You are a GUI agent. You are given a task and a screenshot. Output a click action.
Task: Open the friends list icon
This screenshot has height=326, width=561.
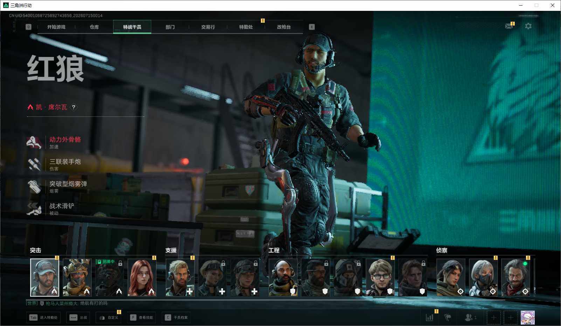[470, 317]
